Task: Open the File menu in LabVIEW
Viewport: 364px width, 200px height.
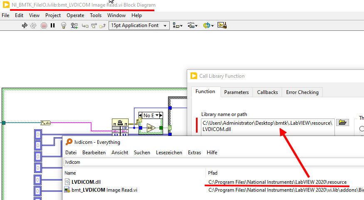Action: click(x=5, y=15)
